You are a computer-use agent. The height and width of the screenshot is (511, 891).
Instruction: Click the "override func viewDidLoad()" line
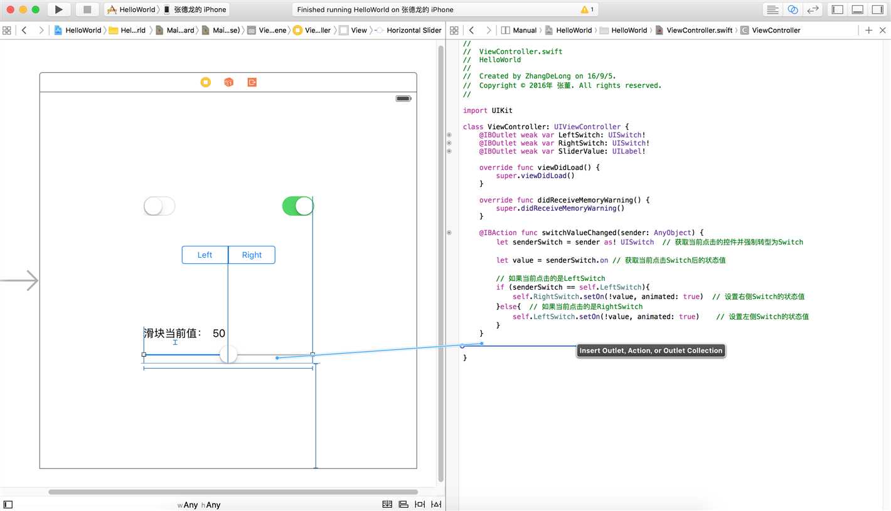click(540, 167)
